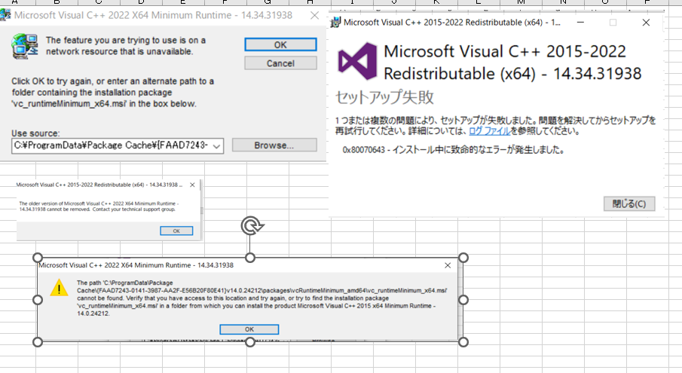Viewport: 682px width, 373px height.
Task: Open the Use source path dropdown
Action: point(216,146)
